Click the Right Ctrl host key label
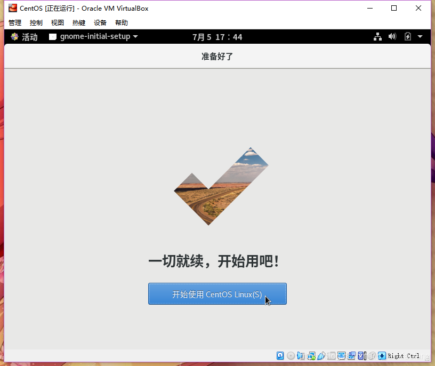The width and height of the screenshot is (435, 366). (x=404, y=356)
